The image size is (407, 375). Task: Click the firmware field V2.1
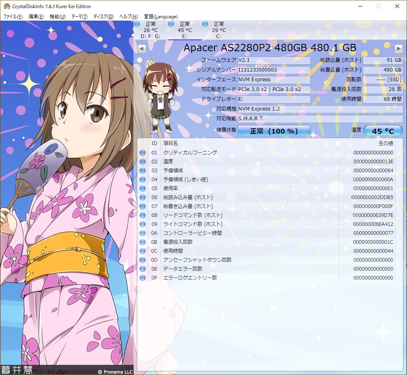pos(274,60)
